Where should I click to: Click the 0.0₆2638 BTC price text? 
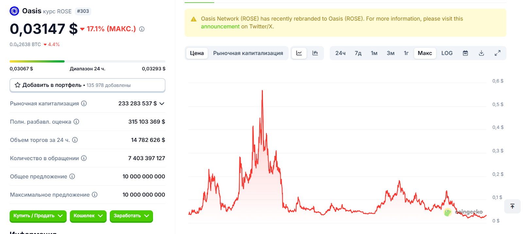[x=25, y=44]
